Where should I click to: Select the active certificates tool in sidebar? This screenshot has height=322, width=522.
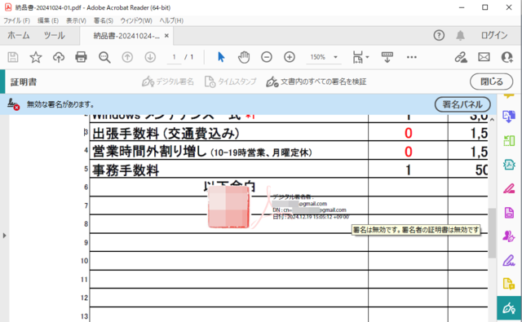(x=509, y=308)
